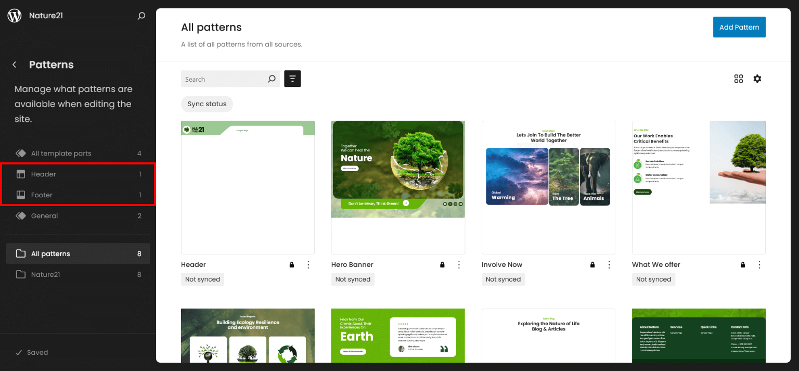Open the Hero Banner pattern title
This screenshot has height=371, width=799.
pos(352,265)
